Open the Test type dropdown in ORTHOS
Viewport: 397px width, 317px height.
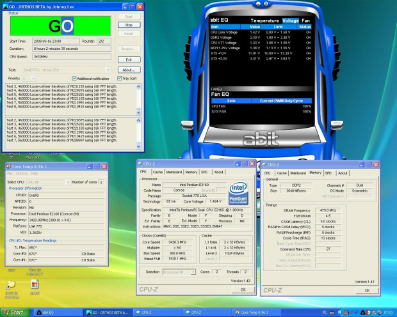tap(108, 70)
